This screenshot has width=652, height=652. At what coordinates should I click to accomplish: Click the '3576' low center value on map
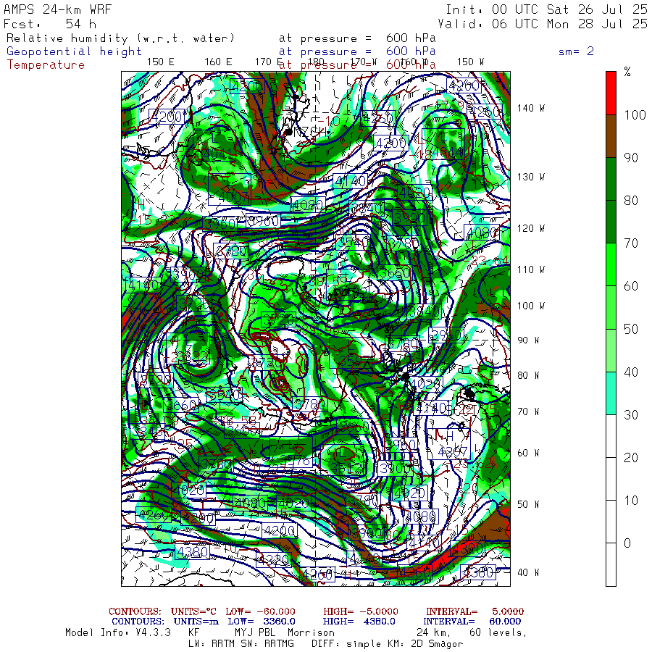tap(295, 461)
